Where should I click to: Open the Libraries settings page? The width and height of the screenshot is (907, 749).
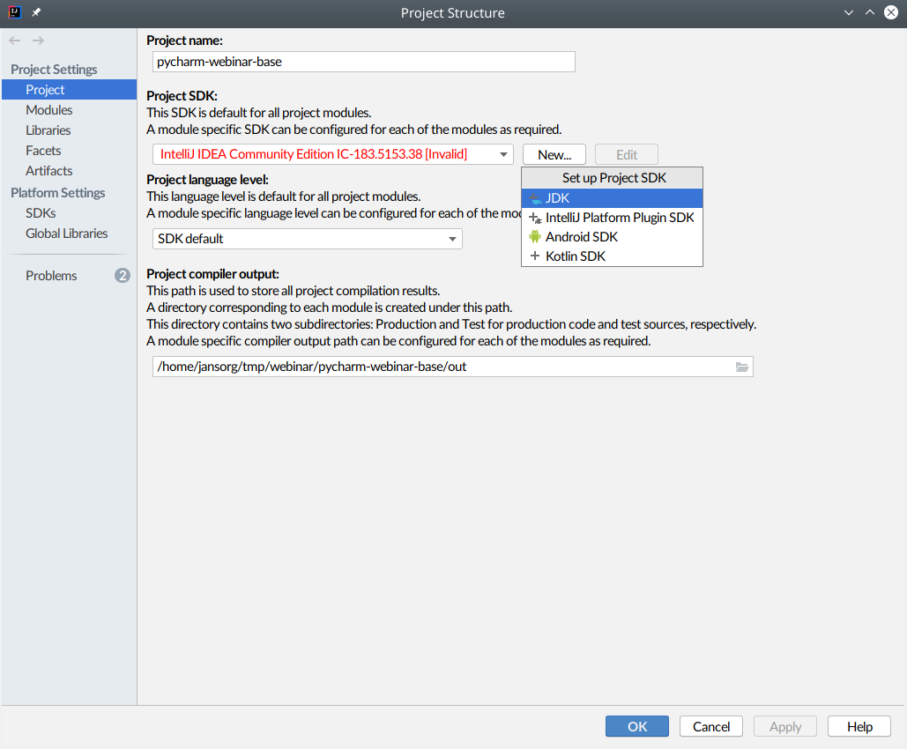tap(70, 130)
